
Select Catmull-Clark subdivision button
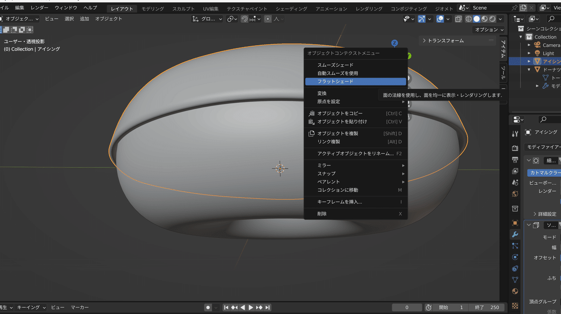pos(545,173)
